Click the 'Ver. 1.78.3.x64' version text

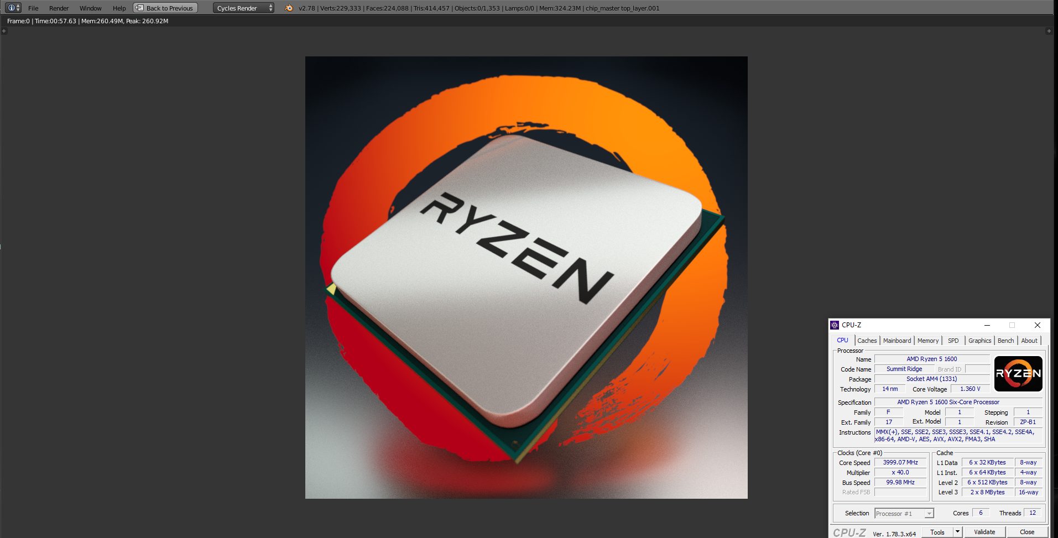[894, 534]
